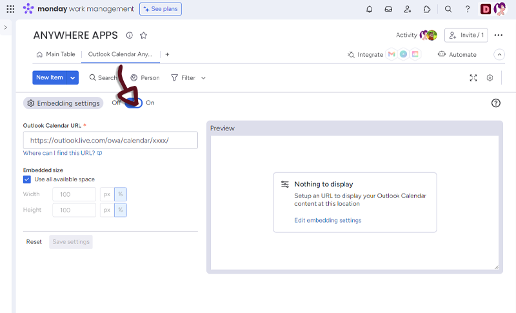Open the apps marketplace puzzle icon
516x313 pixels.
point(427,9)
